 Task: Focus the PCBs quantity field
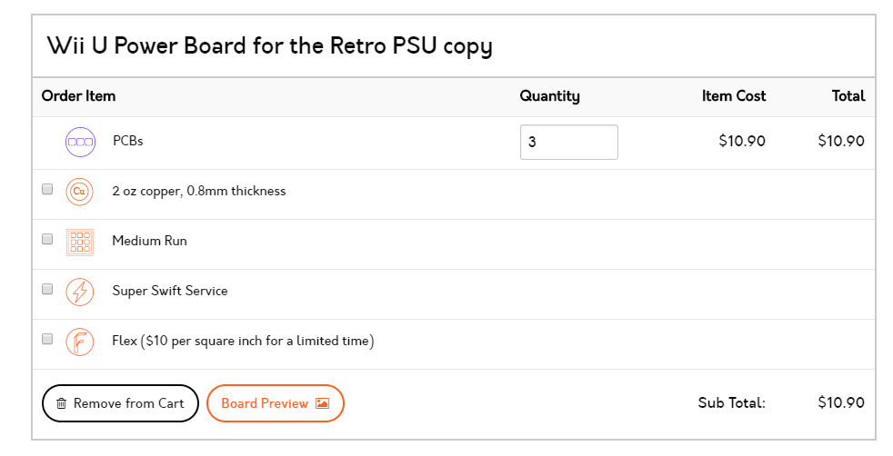[569, 142]
